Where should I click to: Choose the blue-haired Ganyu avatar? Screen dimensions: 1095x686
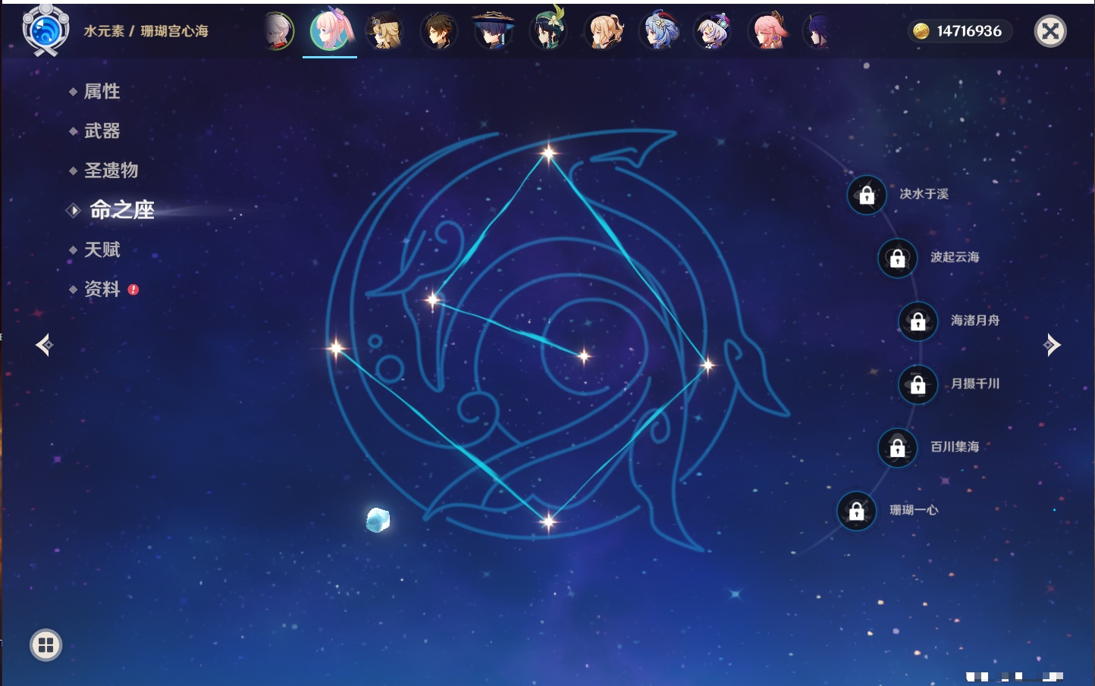[659, 31]
